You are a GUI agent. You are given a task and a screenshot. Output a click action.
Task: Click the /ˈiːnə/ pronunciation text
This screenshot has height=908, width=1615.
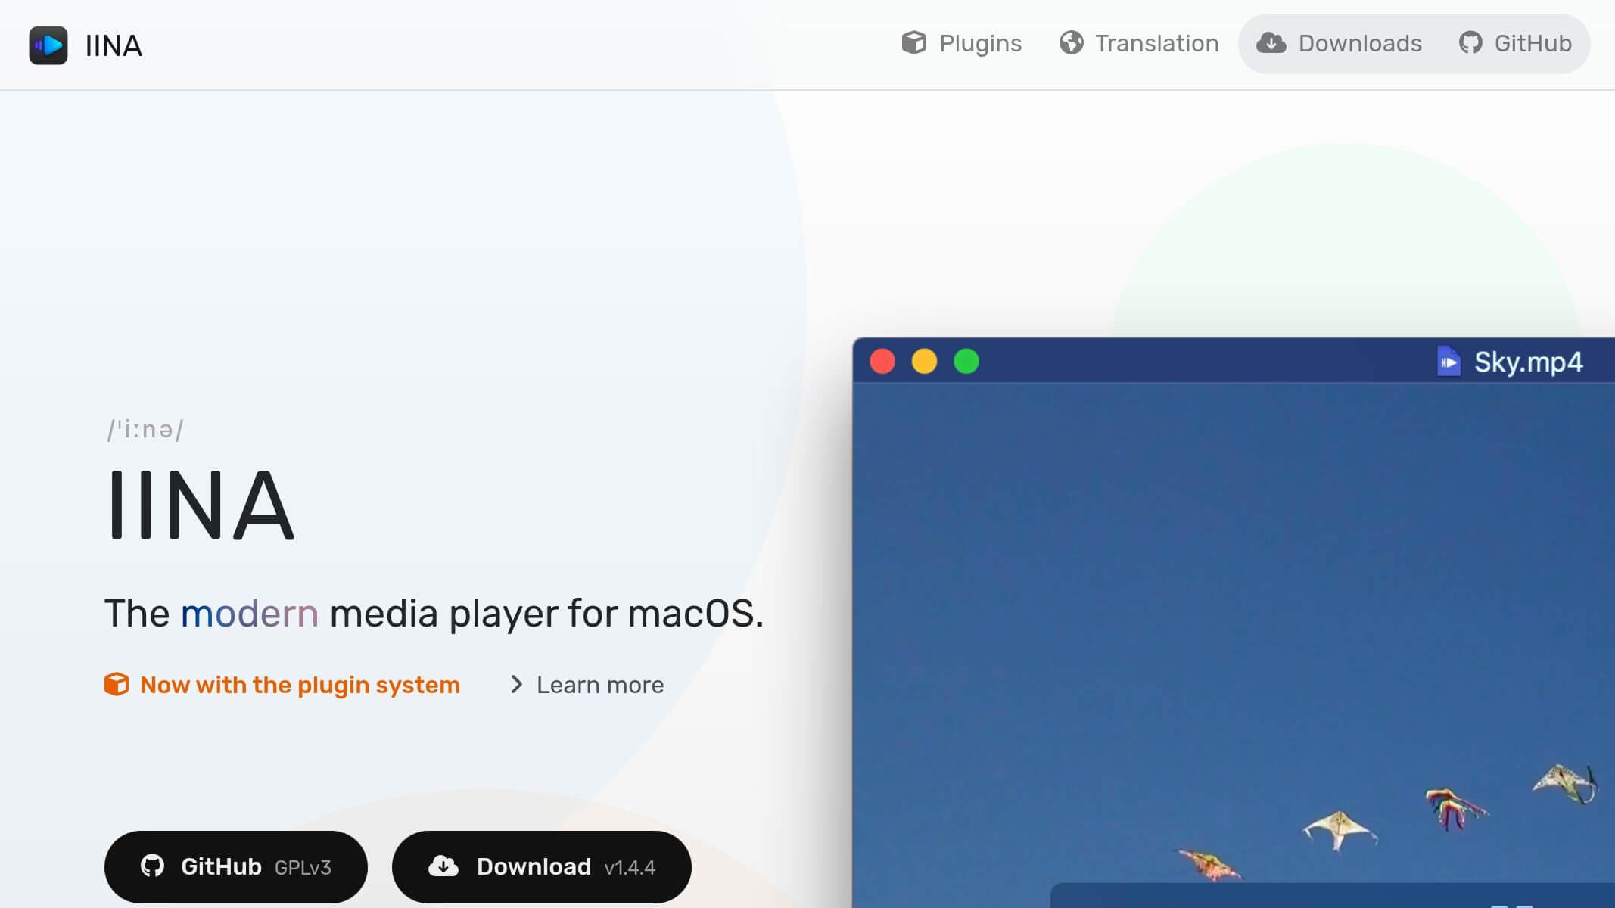[145, 430]
